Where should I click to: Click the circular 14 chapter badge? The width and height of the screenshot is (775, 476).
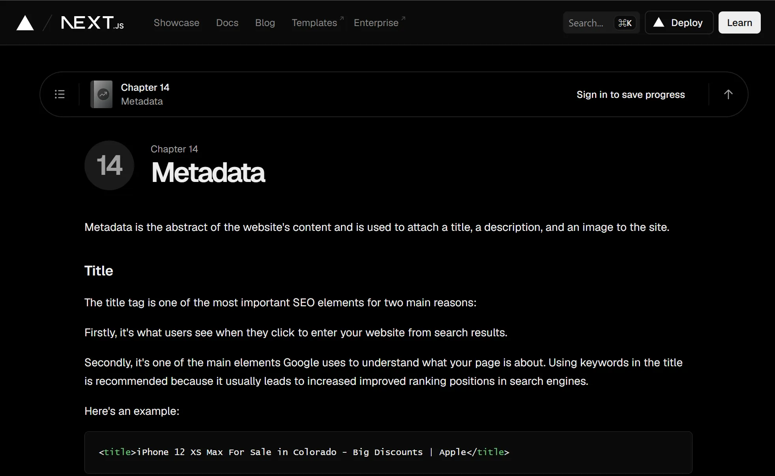[x=109, y=165]
